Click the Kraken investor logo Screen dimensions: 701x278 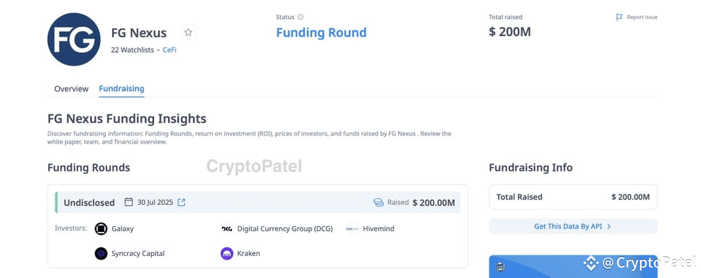pos(227,253)
